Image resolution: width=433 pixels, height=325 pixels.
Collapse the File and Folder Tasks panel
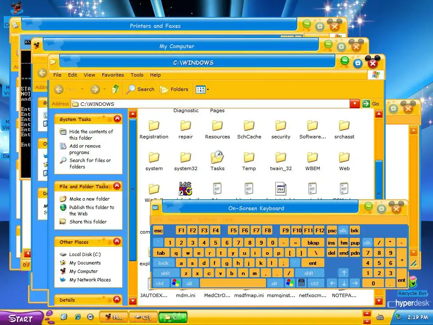pos(117,186)
